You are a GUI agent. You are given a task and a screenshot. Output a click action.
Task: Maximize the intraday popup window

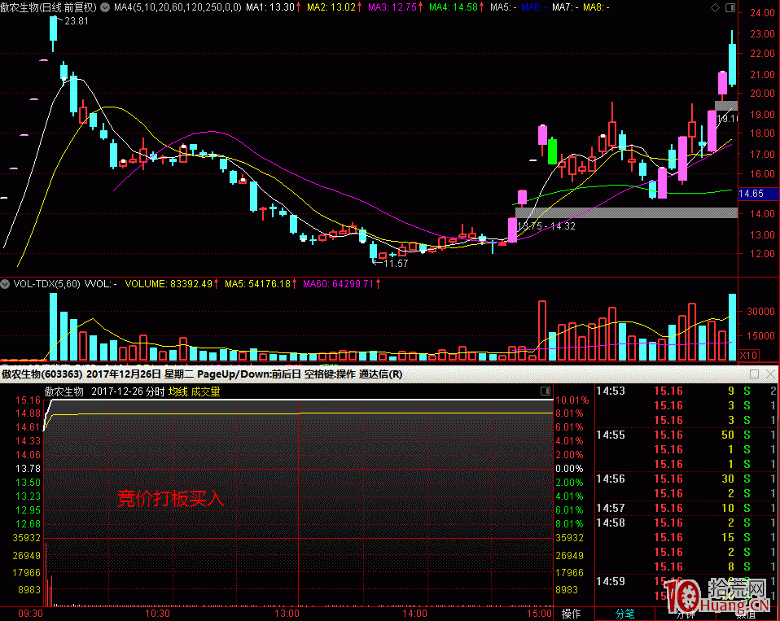point(754,374)
